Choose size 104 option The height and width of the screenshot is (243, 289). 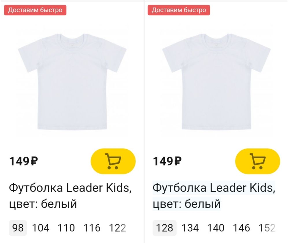[40, 228]
